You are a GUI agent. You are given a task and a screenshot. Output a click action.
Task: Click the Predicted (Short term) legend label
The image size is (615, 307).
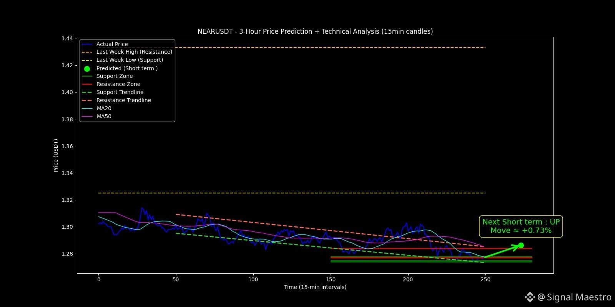point(127,68)
